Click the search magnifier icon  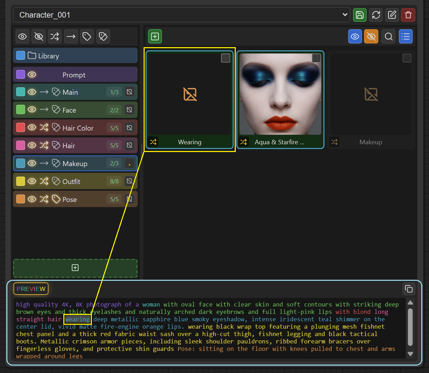[389, 36]
